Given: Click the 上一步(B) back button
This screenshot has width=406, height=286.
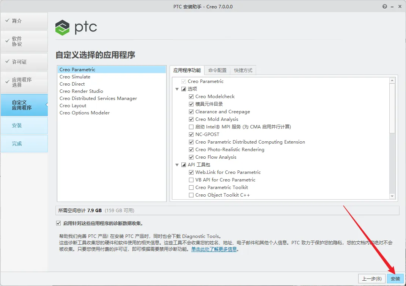Looking at the screenshot, I should pyautogui.click(x=371, y=279).
